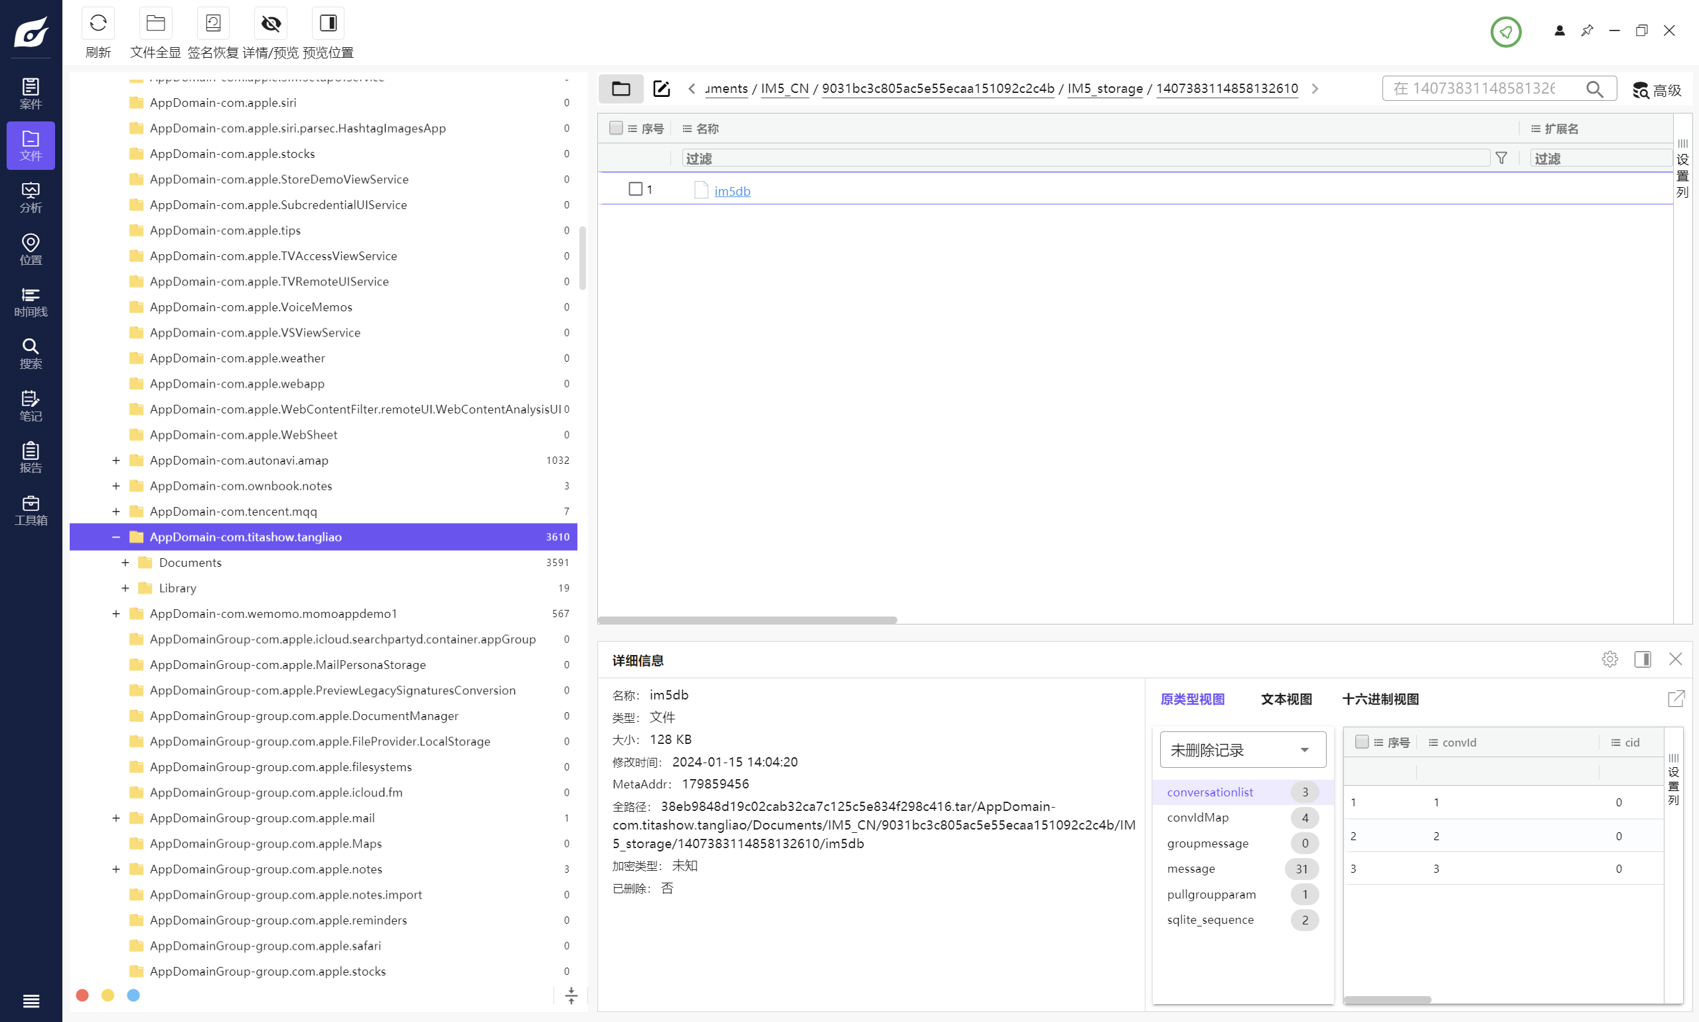Click the 签名恢复 signature recovery icon

point(214,23)
